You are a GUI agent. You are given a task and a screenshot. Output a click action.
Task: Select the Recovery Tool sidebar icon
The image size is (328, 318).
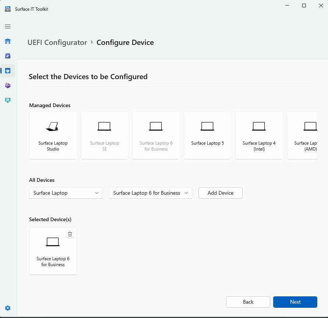pos(8,85)
